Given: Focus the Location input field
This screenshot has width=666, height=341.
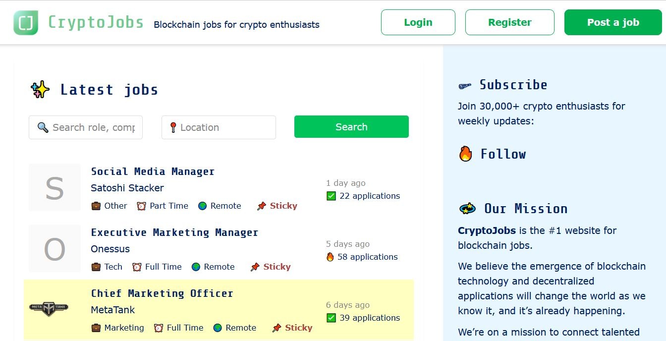Looking at the screenshot, I should [219, 127].
